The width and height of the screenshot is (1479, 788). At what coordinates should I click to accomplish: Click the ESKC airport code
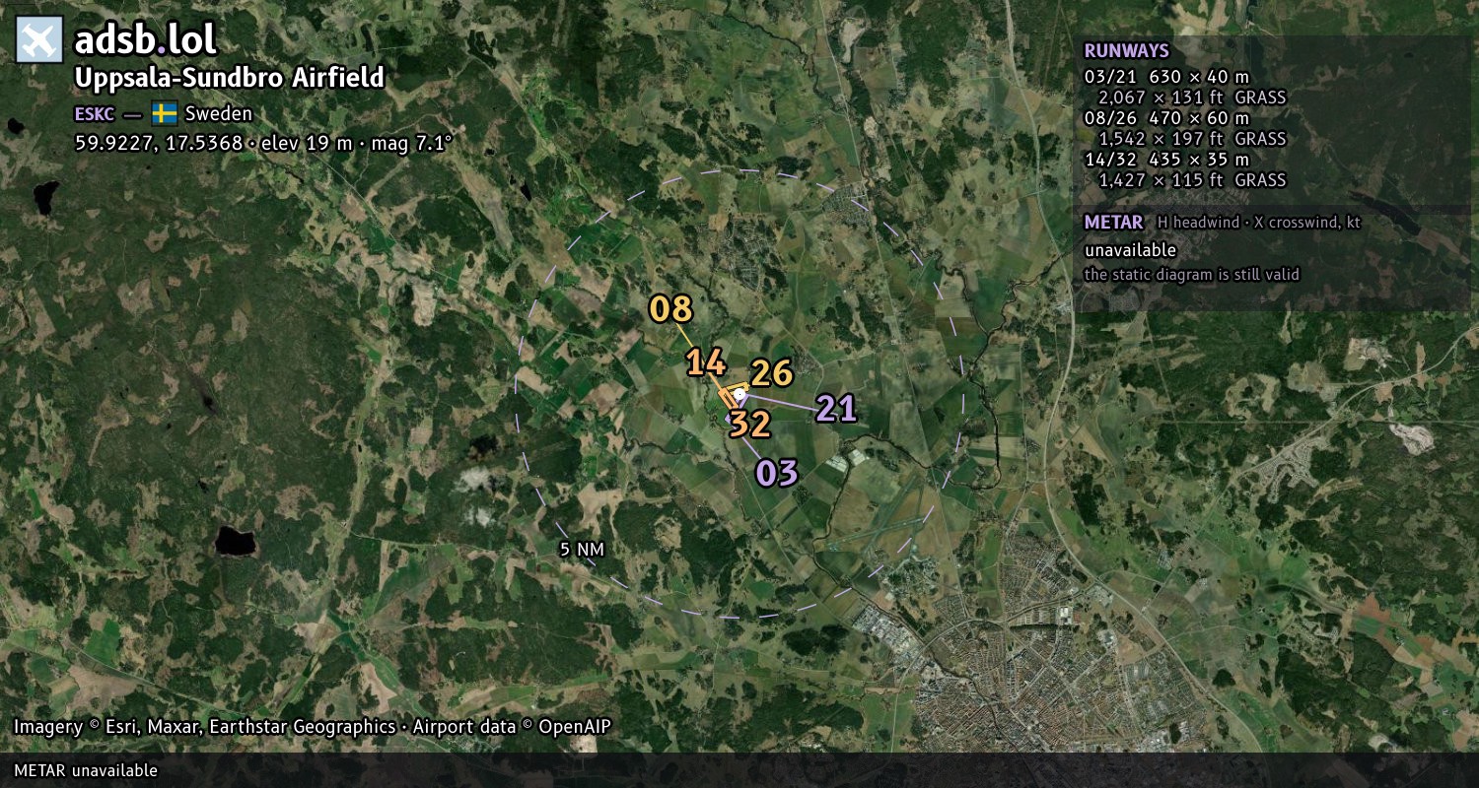point(96,113)
